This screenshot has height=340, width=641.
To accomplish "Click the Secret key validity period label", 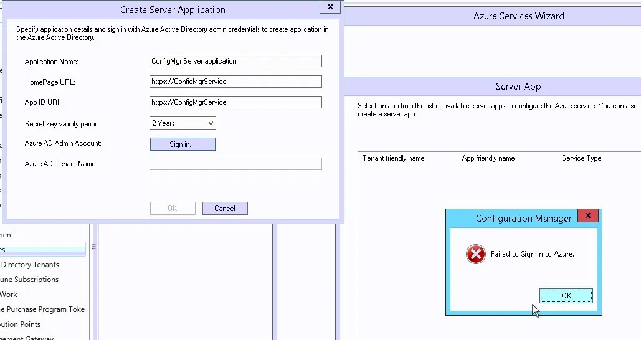I will (62, 124).
